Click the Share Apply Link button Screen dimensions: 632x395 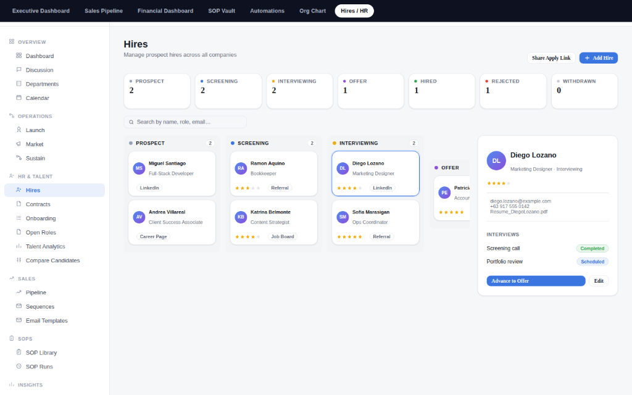point(551,58)
